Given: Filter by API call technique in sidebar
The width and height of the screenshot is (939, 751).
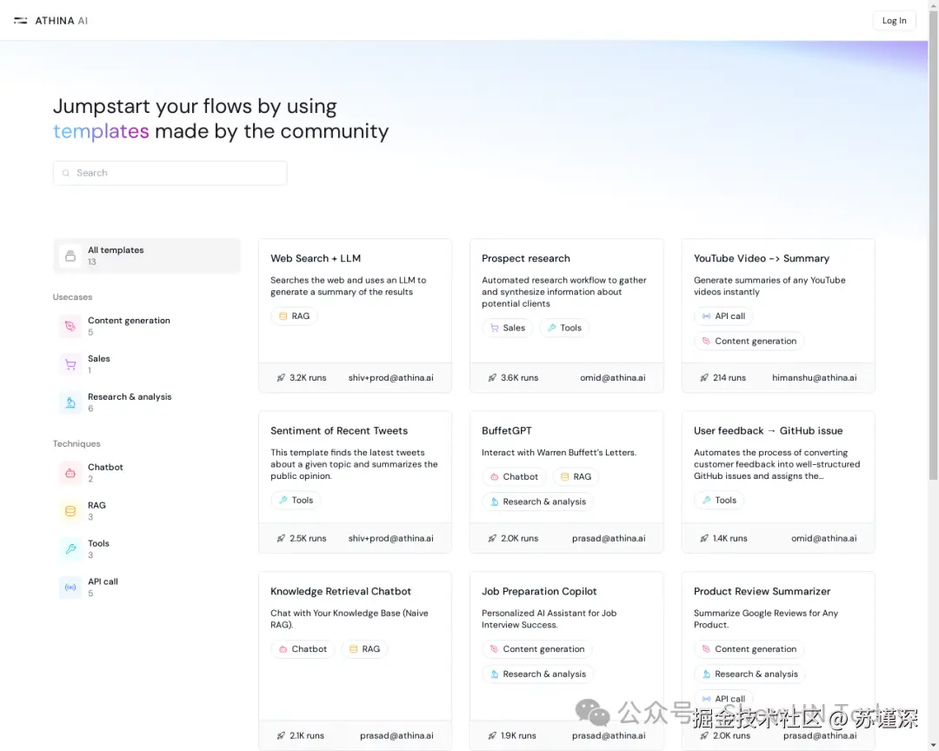Looking at the screenshot, I should [x=147, y=587].
